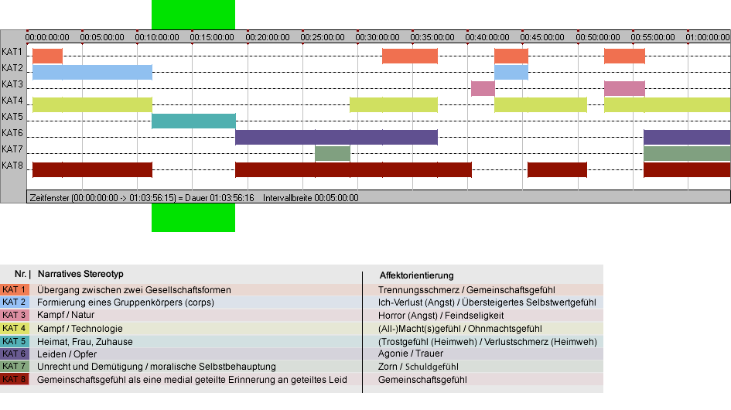This screenshot has height=410, width=731.
Task: Click 'Formierung eines Gruppenkörpers (corps)' text
Action: pos(126,302)
